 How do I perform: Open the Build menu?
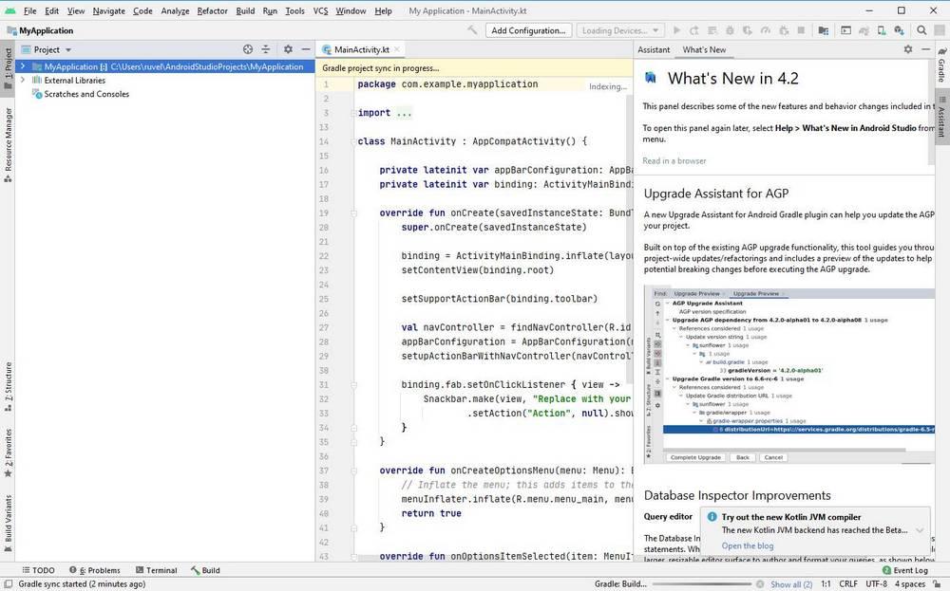tap(245, 10)
